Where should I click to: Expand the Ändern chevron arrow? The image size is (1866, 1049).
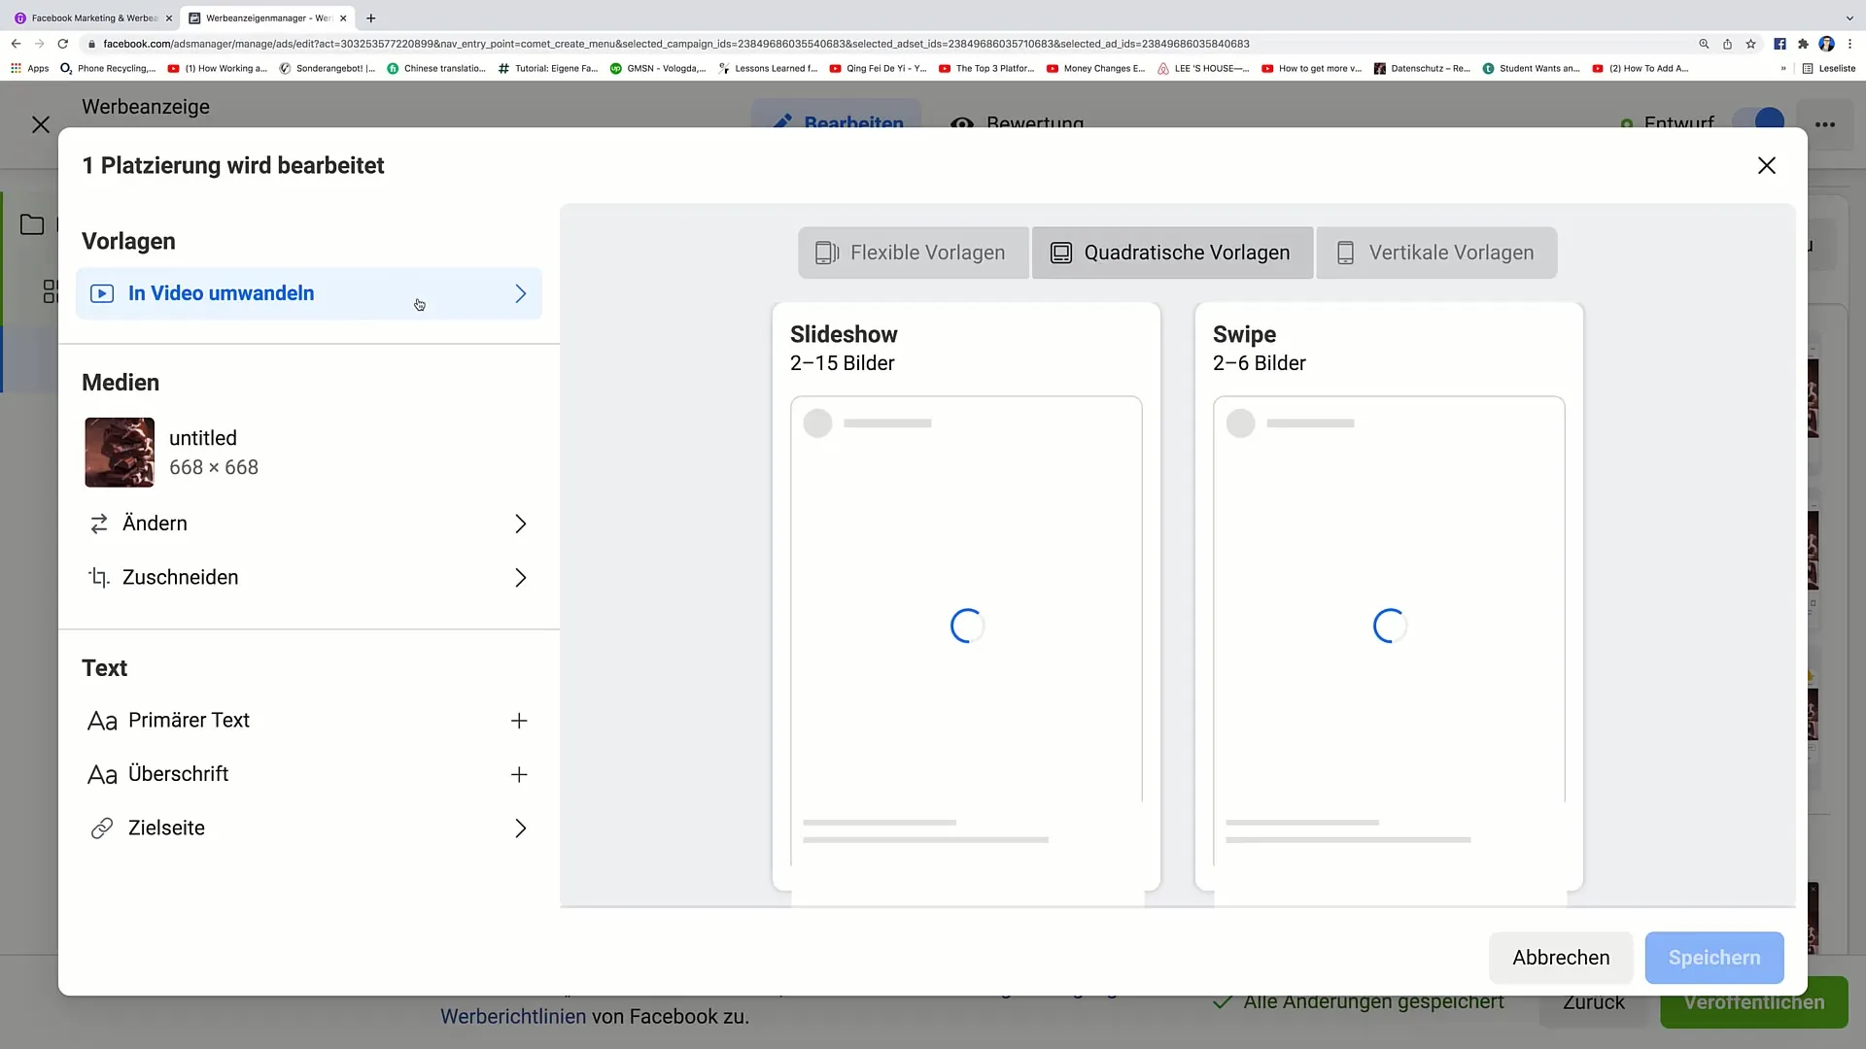tap(520, 524)
